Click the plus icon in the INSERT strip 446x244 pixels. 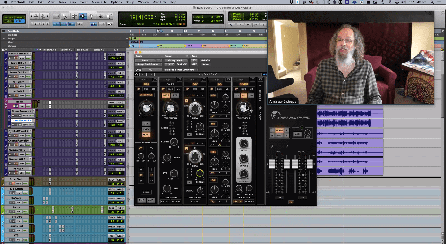[x=260, y=85]
